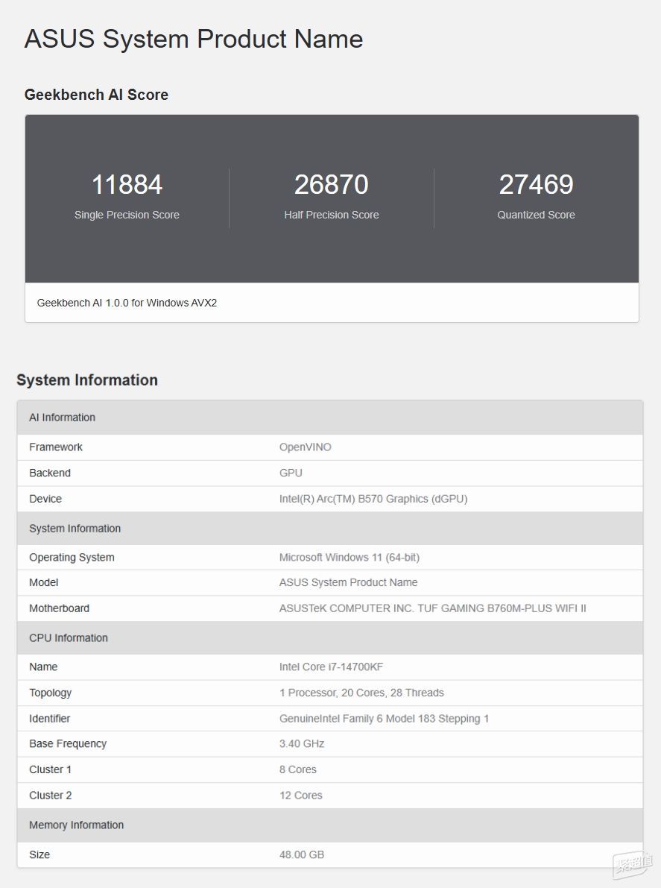Image resolution: width=661 pixels, height=888 pixels.
Task: Select the 'GPU' backend value
Action: pos(291,473)
